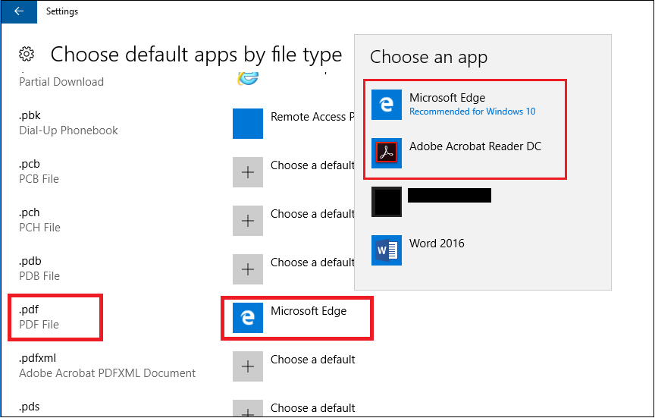This screenshot has width=655, height=418.
Task: Click 'Choose a default' for .pch
Action: 312,214
